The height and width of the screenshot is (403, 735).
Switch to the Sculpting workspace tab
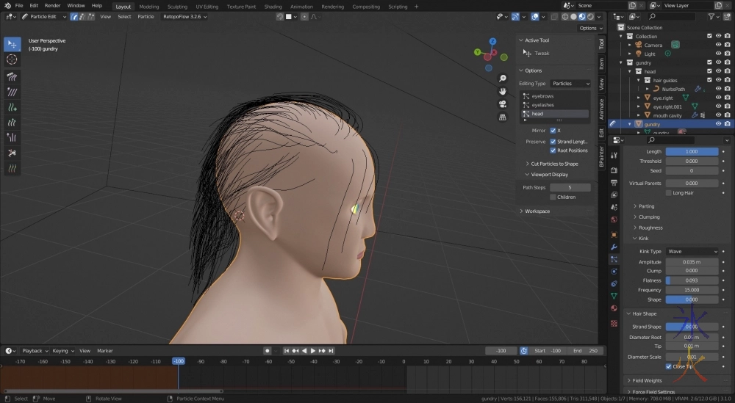coord(177,7)
